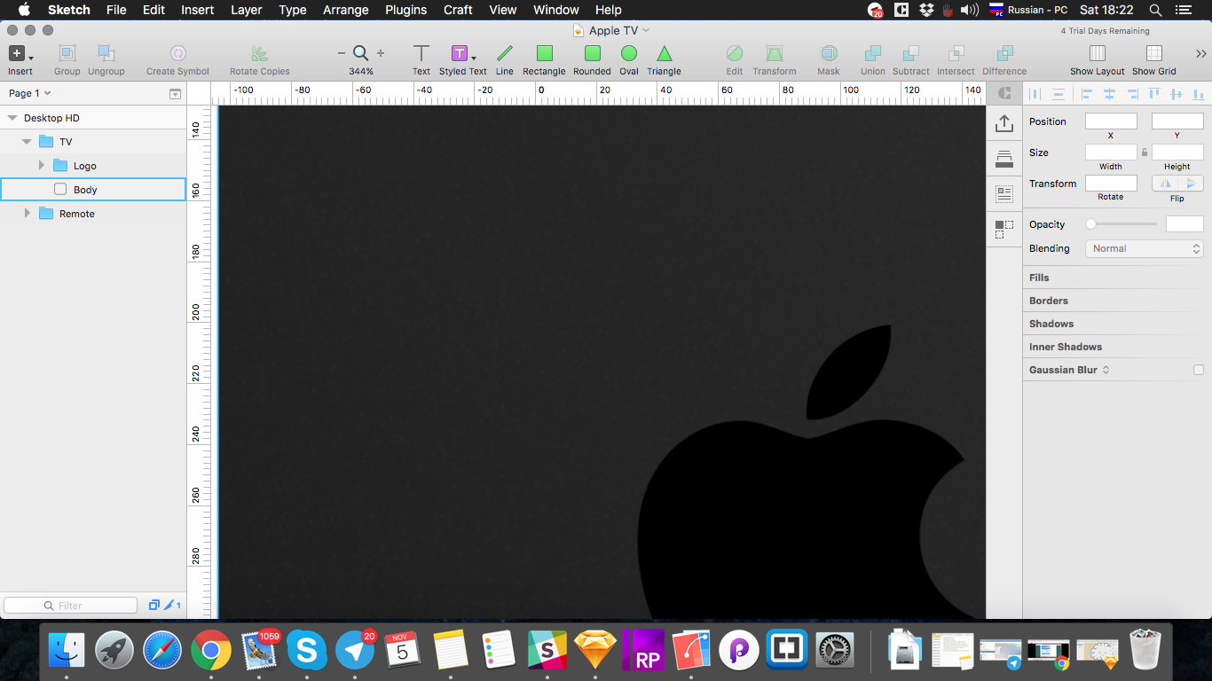Adjust the Opacity slider
The height and width of the screenshot is (681, 1212).
(1091, 224)
